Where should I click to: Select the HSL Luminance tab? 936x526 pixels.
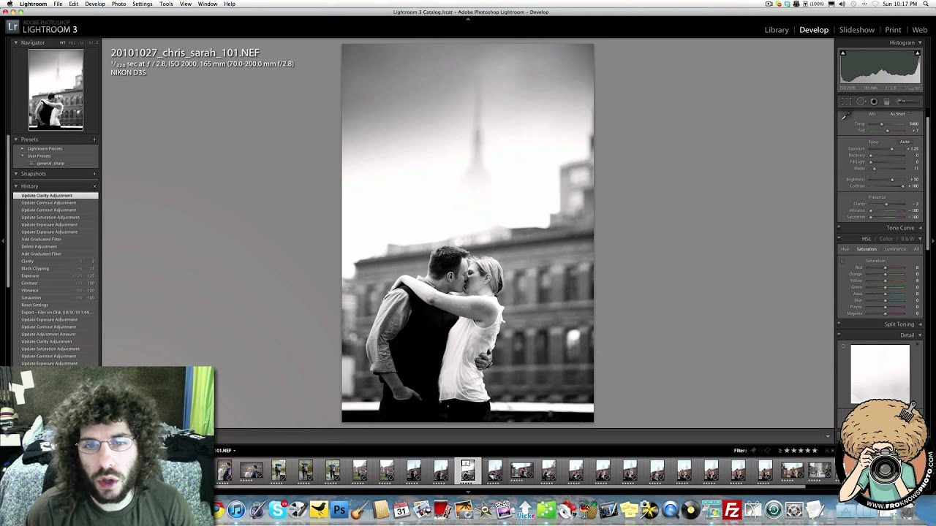(x=895, y=249)
